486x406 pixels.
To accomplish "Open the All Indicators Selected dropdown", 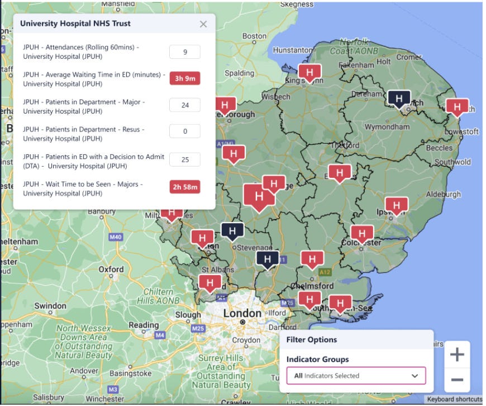I will coord(356,376).
